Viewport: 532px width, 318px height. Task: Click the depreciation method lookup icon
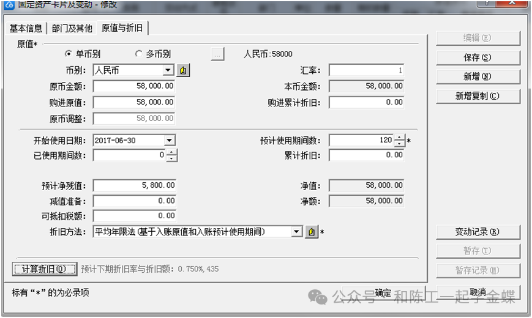[312, 232]
